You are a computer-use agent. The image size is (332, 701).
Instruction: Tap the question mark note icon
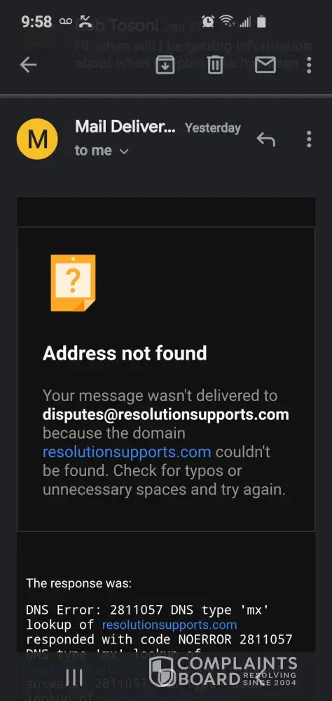(73, 283)
